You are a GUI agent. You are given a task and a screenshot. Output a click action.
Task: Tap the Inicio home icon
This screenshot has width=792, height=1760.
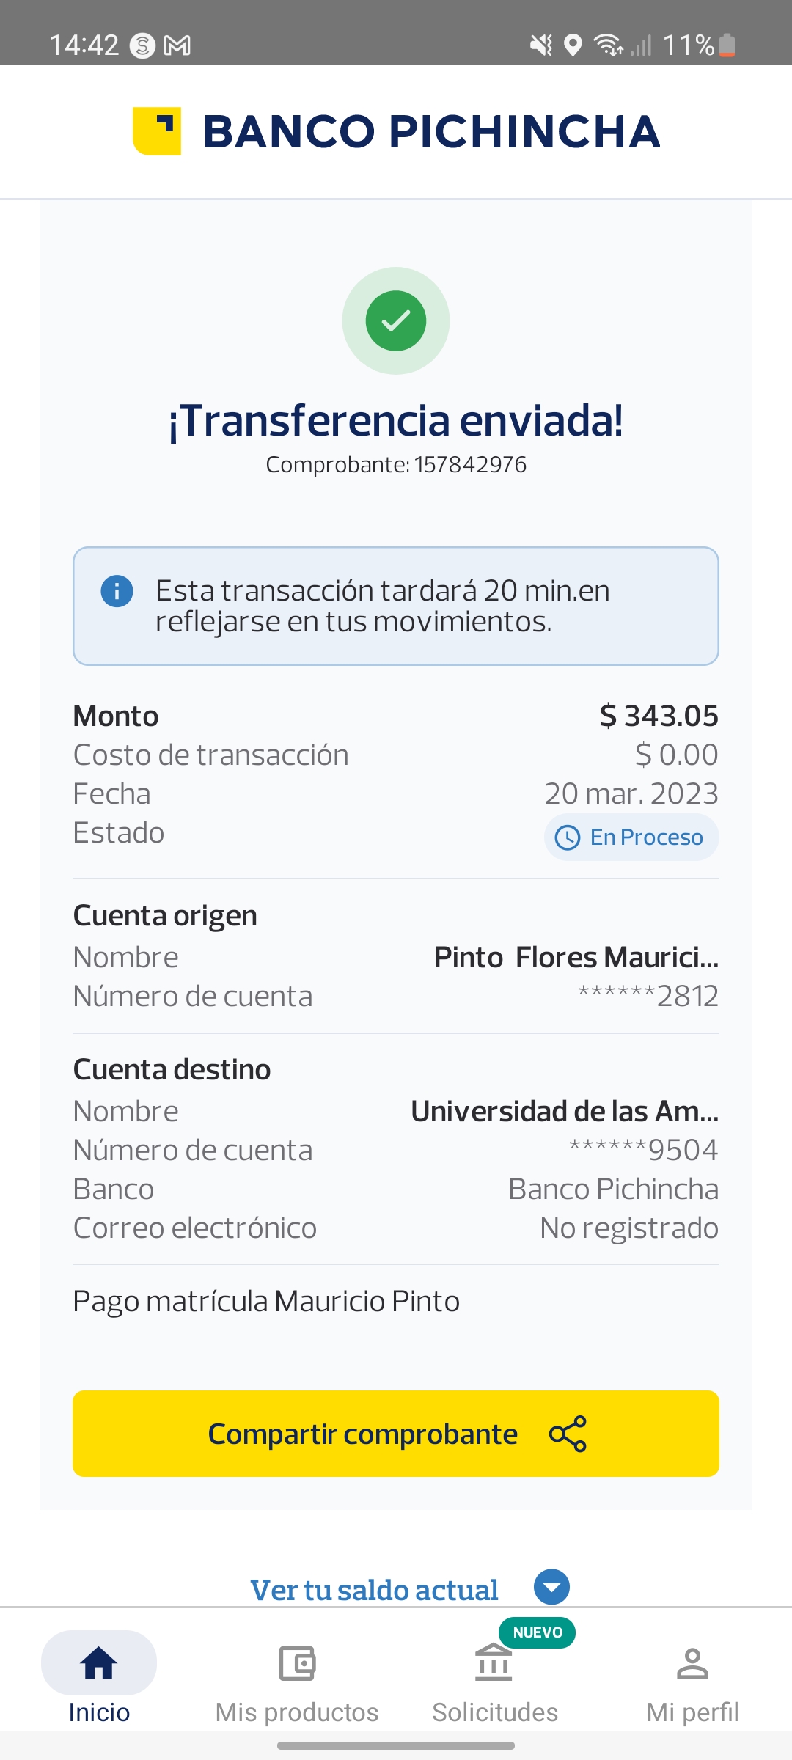[x=99, y=1663]
